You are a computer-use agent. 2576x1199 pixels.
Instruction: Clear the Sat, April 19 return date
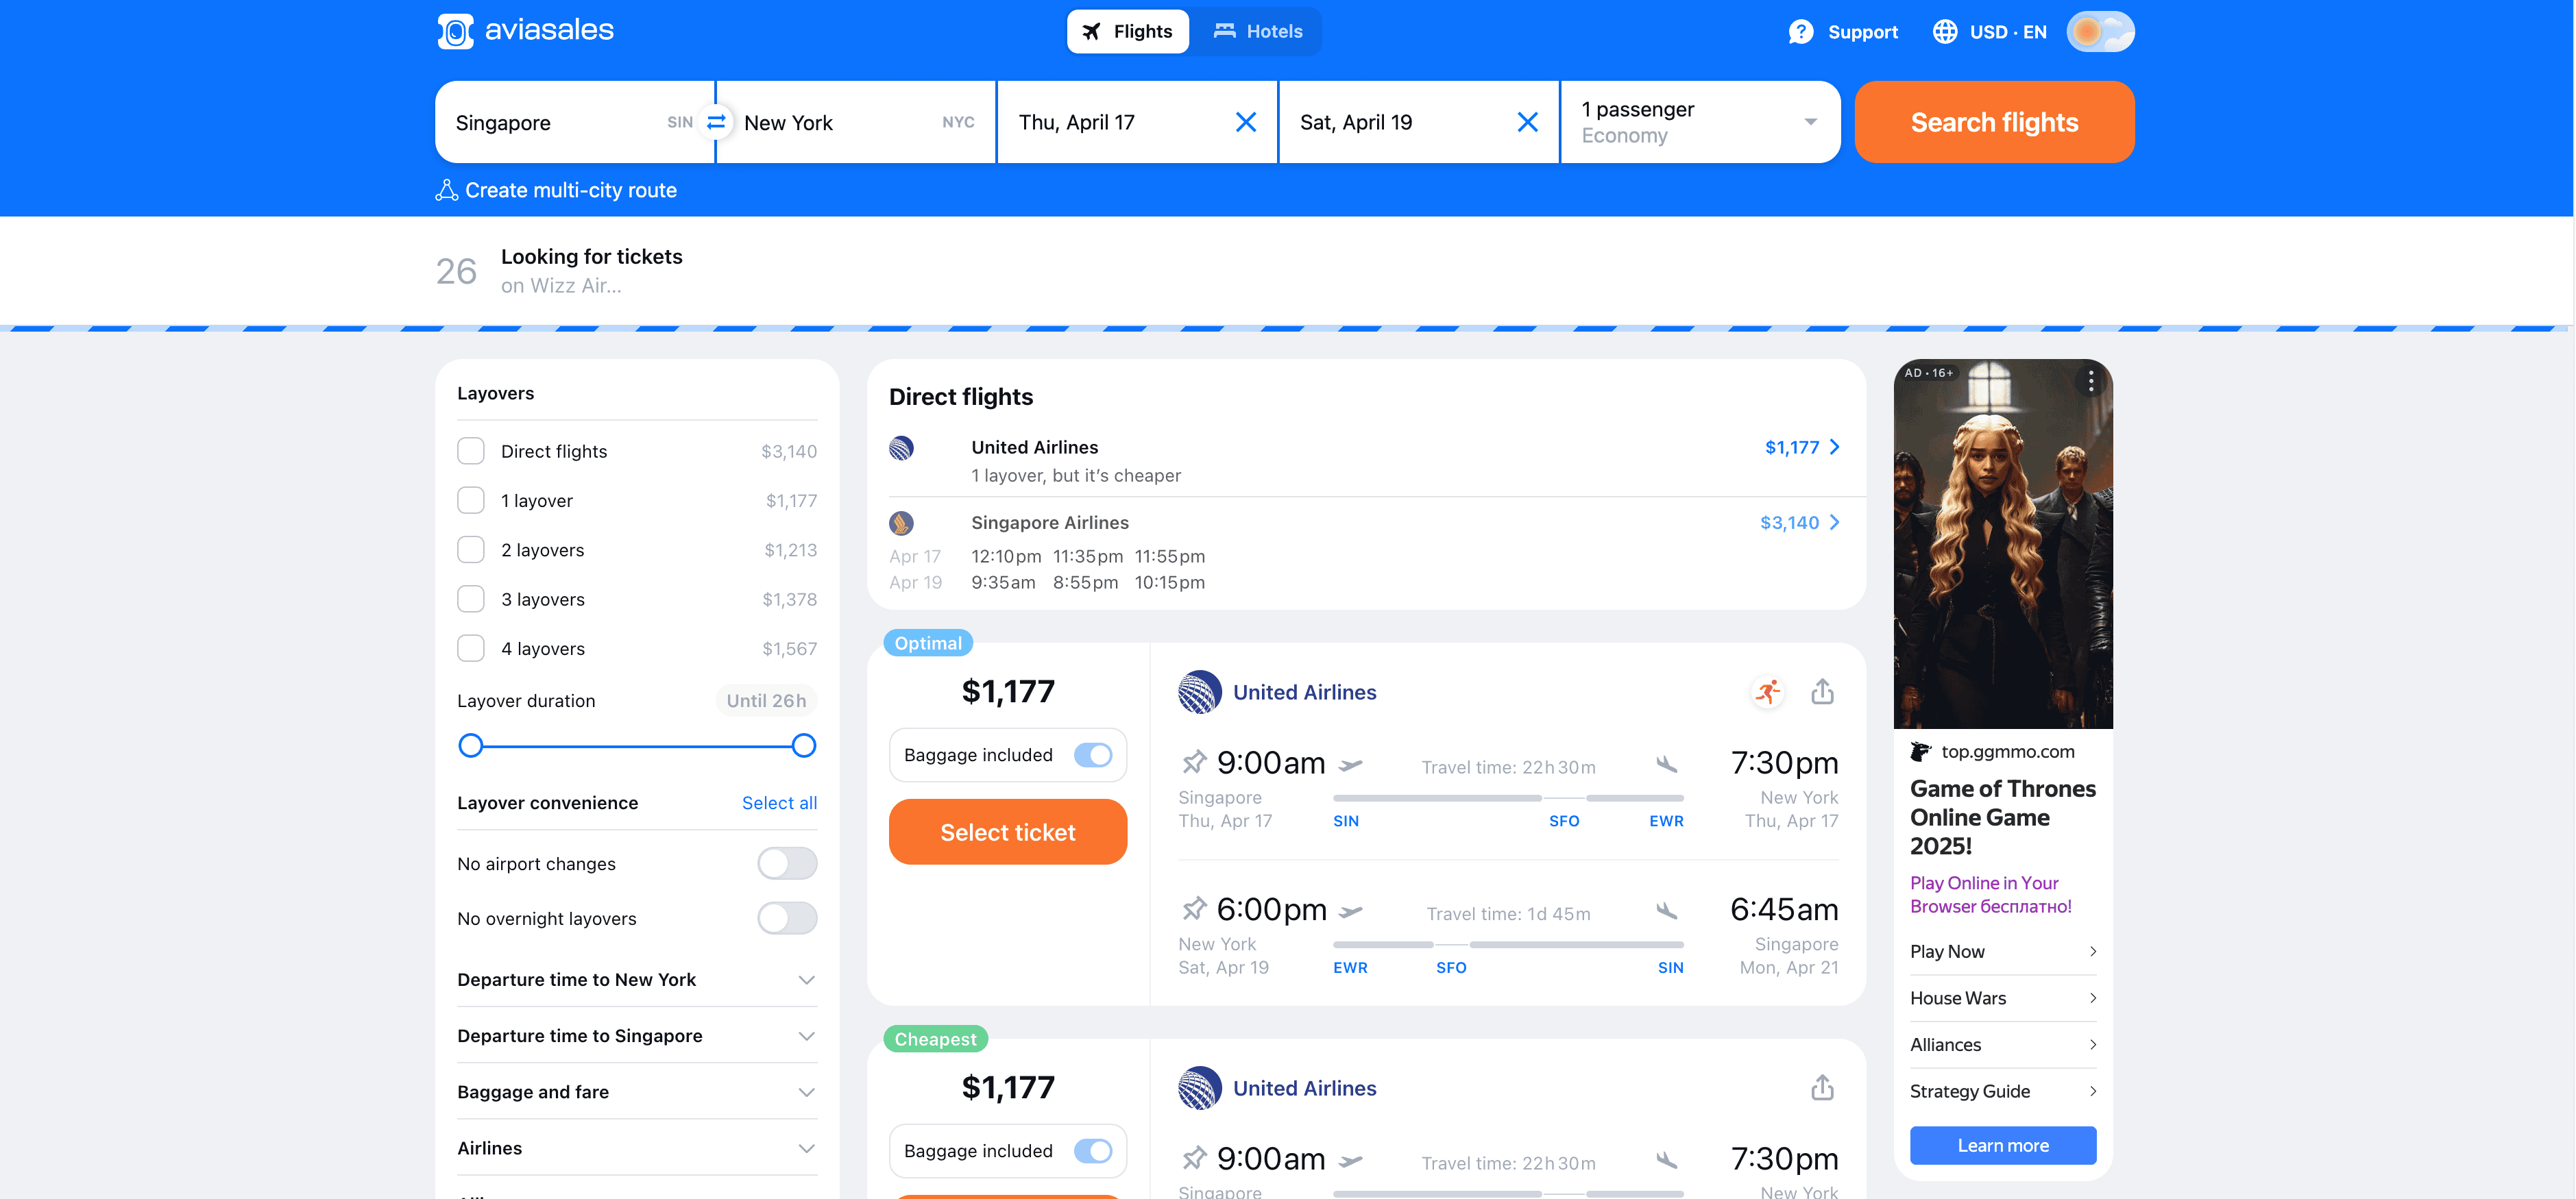coord(1527,122)
